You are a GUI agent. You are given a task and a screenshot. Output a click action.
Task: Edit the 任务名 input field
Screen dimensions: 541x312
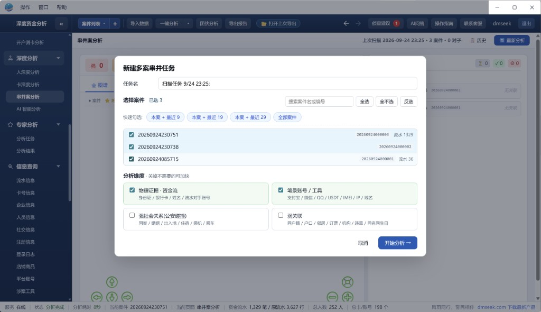[x=287, y=84]
